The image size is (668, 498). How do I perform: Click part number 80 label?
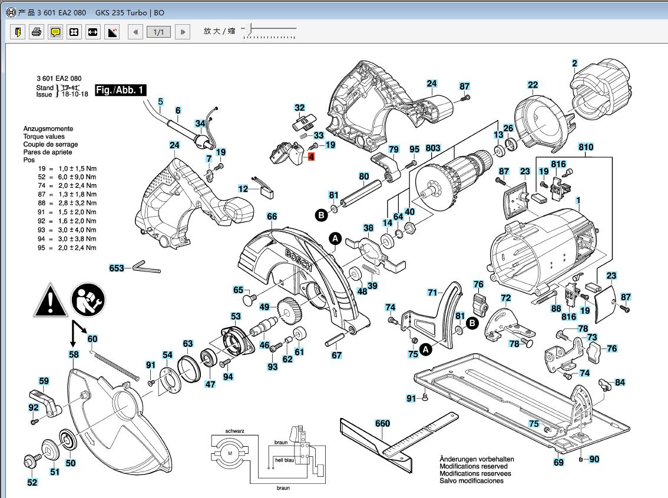tap(364, 176)
